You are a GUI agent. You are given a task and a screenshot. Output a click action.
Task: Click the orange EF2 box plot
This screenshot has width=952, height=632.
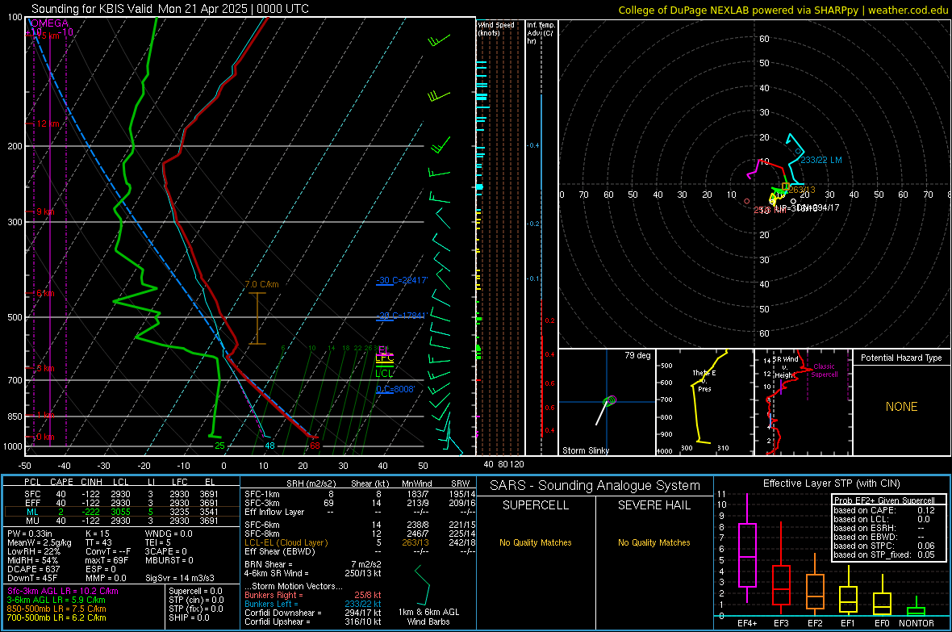click(815, 592)
